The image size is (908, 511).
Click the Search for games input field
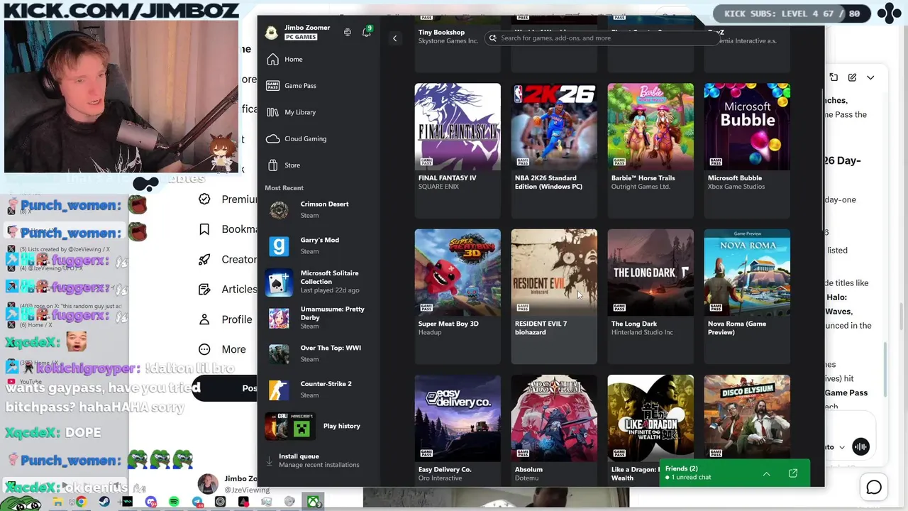point(603,38)
